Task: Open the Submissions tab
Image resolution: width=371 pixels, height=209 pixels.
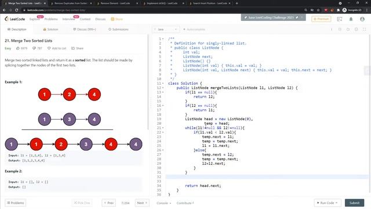Action: point(118,30)
